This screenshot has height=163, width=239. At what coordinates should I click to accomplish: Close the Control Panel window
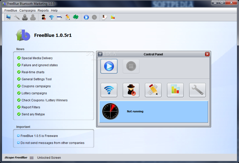[x=207, y=54]
